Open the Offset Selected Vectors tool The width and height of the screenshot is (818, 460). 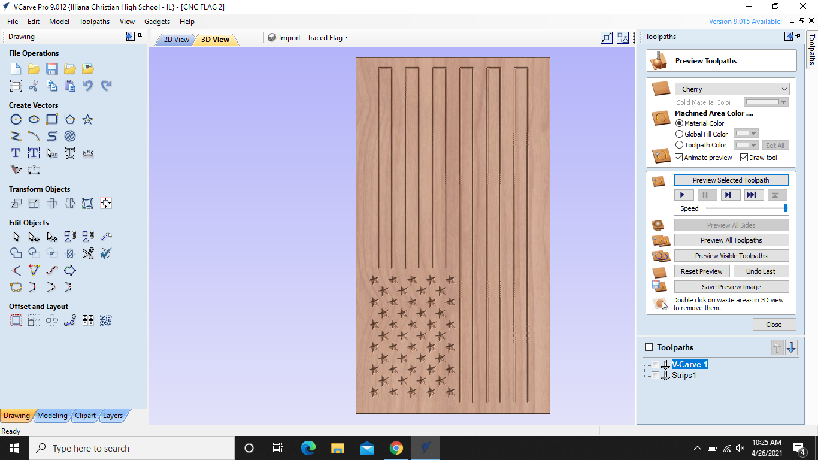[16, 320]
